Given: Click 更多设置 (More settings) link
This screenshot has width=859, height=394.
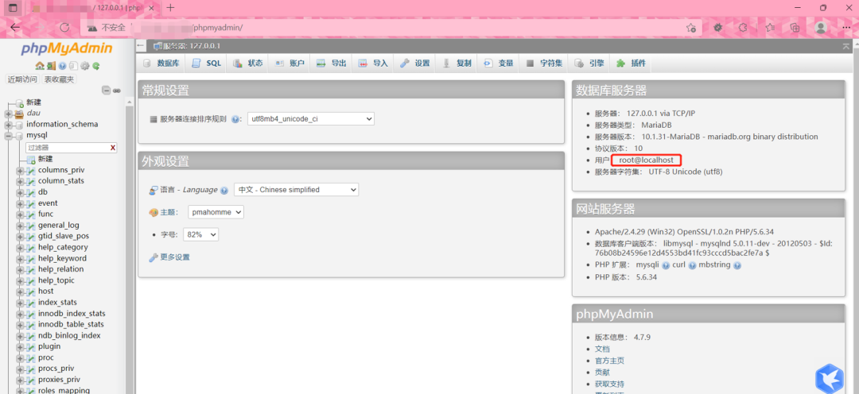Looking at the screenshot, I should click(x=175, y=257).
